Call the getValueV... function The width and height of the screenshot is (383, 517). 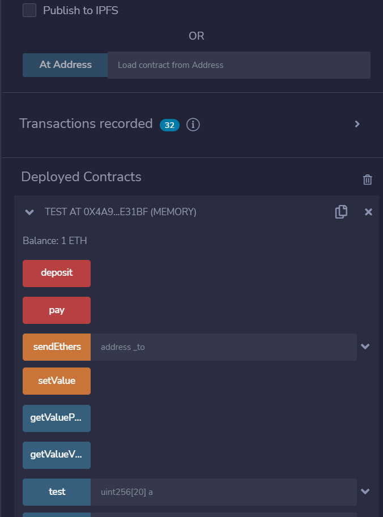57,455
